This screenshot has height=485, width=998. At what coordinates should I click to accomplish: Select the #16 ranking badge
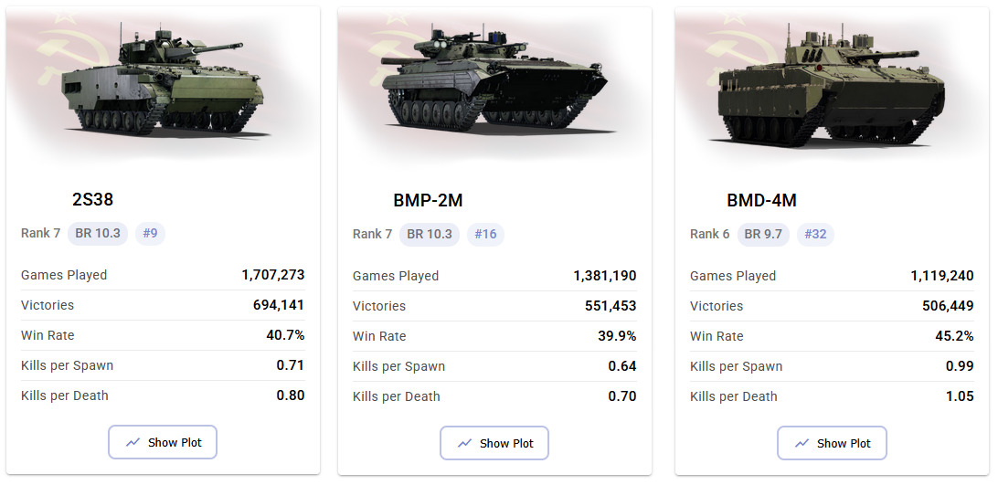[485, 234]
